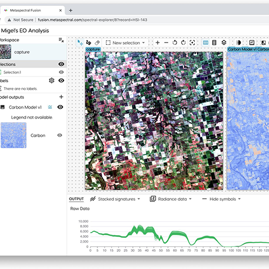Click the compare split-view icon
The height and width of the screenshot is (269, 269).
(x=264, y=43)
